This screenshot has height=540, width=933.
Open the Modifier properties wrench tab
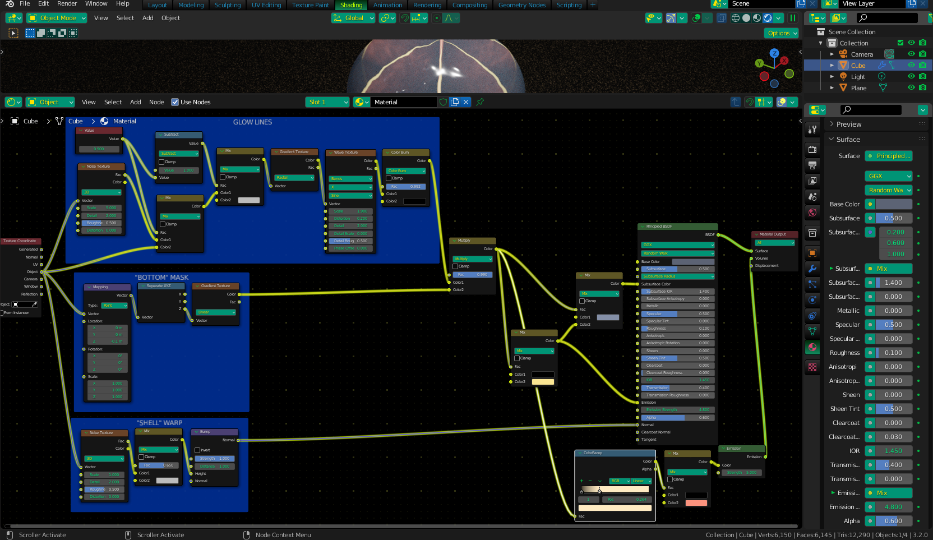click(x=812, y=268)
